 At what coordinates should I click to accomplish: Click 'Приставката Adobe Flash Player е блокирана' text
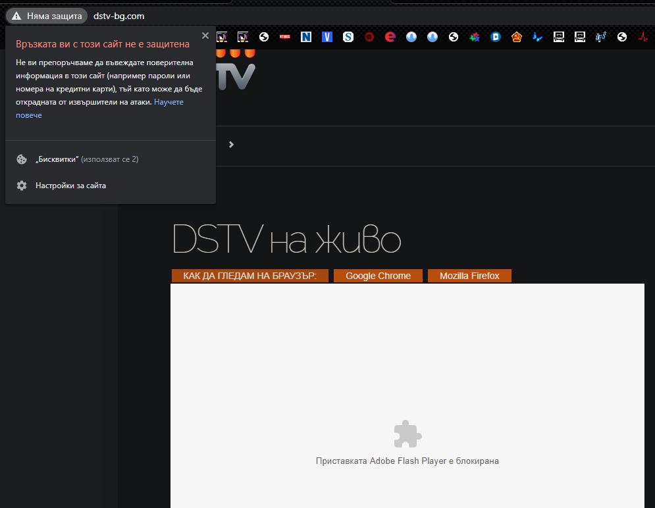click(x=407, y=461)
